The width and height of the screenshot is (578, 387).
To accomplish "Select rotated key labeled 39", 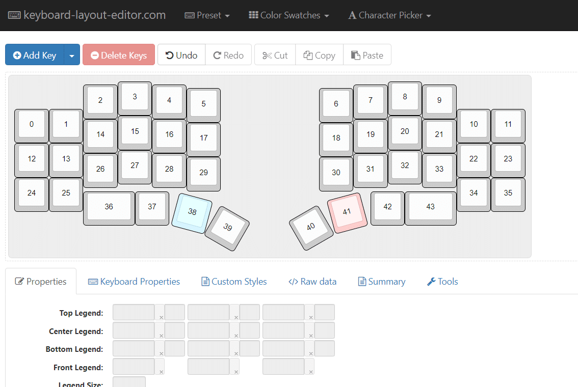I will point(227,228).
